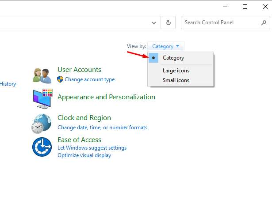Open the View by Category dropdown
Screen dimensions: 272x199
click(166, 46)
